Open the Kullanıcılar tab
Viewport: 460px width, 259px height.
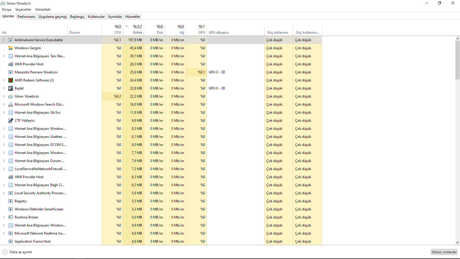tap(96, 17)
